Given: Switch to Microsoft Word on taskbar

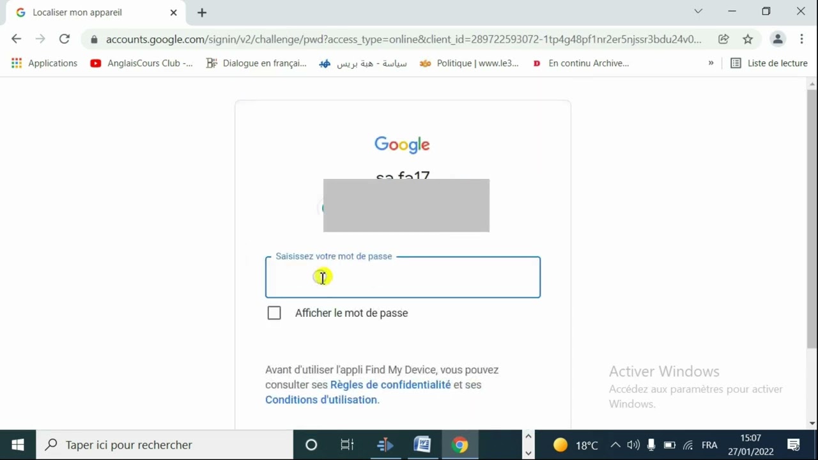Looking at the screenshot, I should [x=422, y=445].
